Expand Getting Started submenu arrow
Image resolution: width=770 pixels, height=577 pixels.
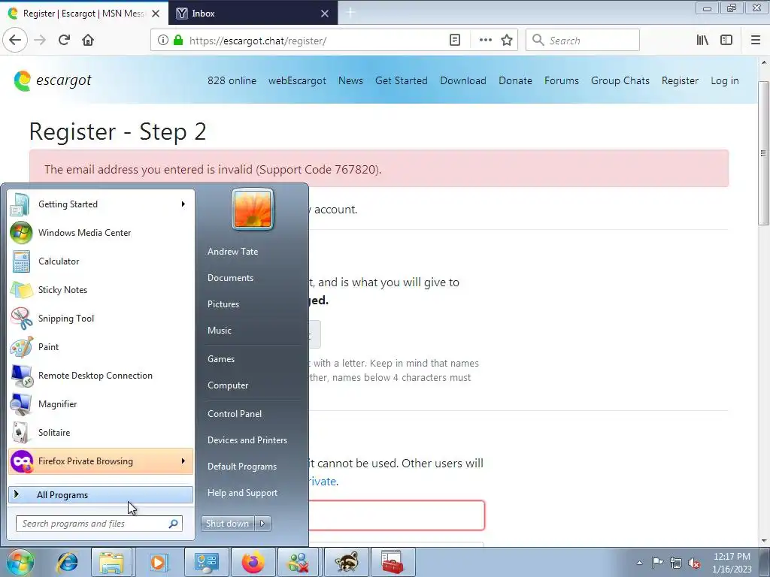(x=183, y=204)
